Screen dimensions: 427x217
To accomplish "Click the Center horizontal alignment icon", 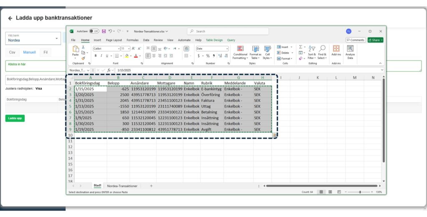I will (154, 56).
